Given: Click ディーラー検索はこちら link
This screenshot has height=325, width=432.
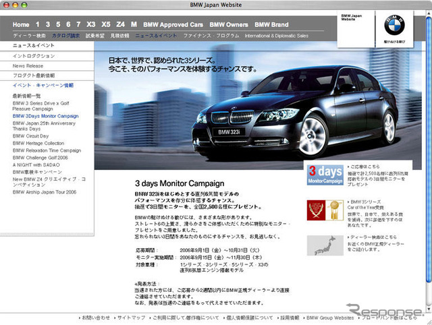Looking at the screenshot, I should (372, 237).
